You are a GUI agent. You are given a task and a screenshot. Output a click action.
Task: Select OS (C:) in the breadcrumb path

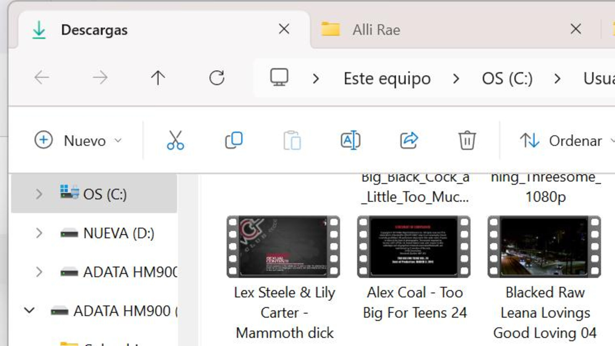[x=507, y=78]
